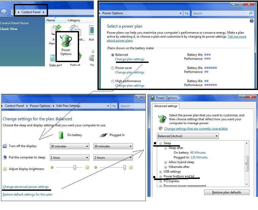Click Control Panel breadcrumb in Edit Plan Settings window
258x210 pixels.
pyautogui.click(x=14, y=106)
